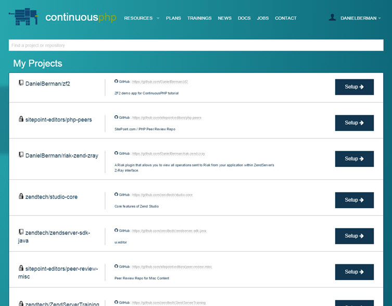
Task: Follow the DanielBerman/riak-zend-zray GitHub link
Action: tap(169, 154)
